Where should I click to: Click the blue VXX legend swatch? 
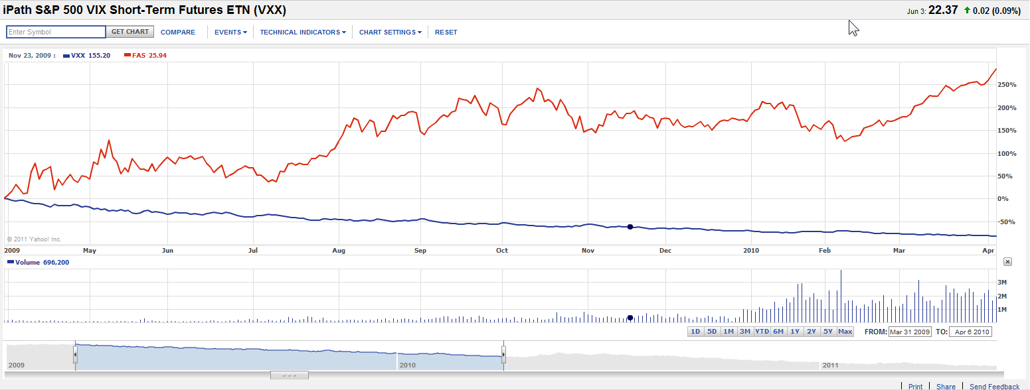[x=65, y=56]
